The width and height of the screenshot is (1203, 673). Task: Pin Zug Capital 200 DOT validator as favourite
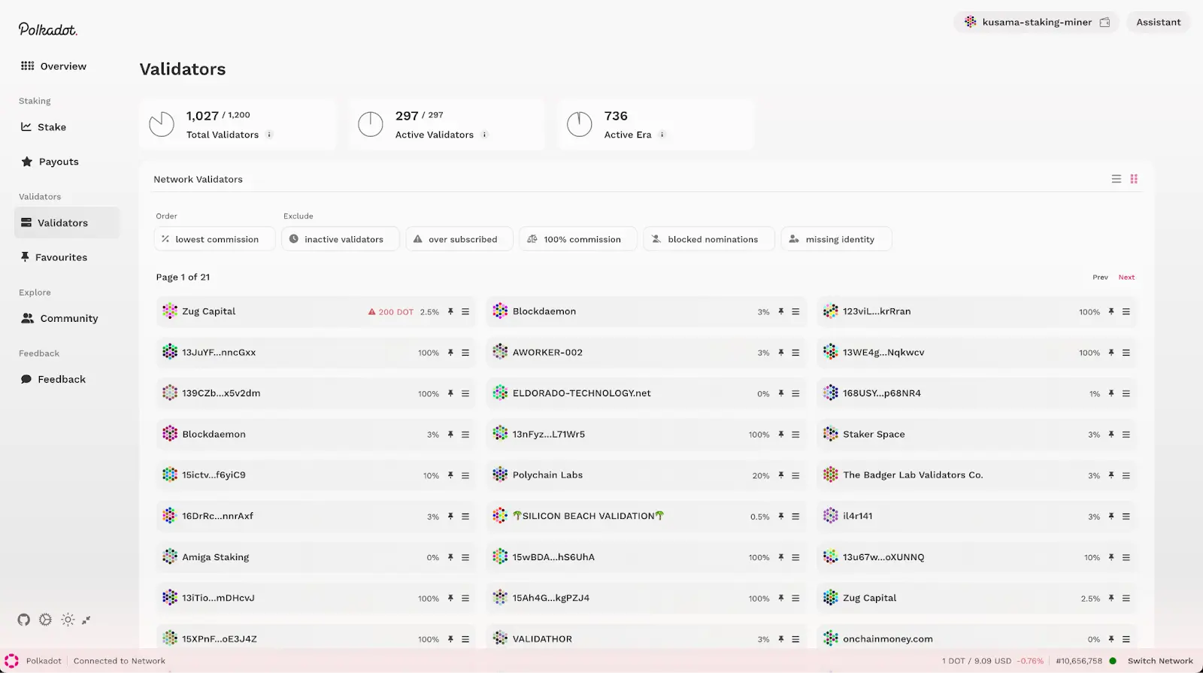450,311
